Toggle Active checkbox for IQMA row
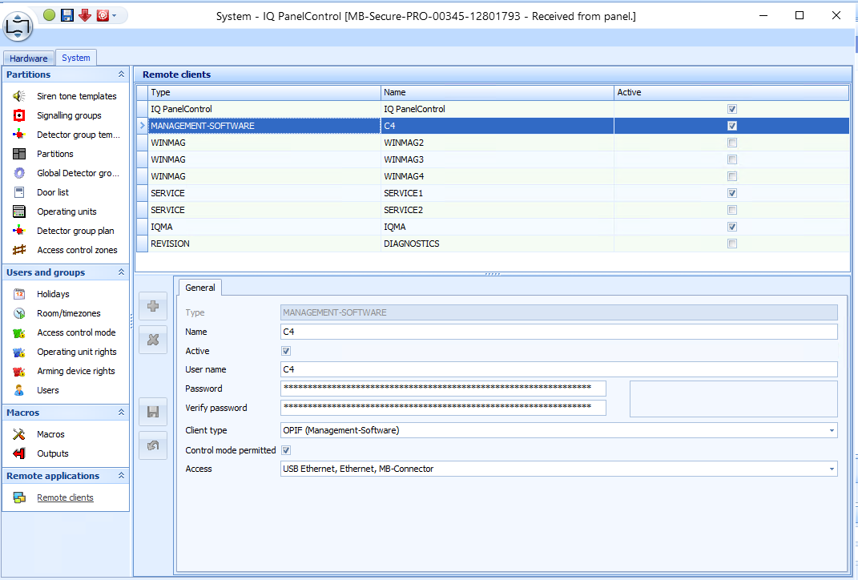 [732, 227]
